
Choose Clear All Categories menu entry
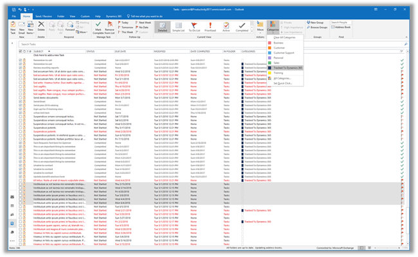pos(285,38)
